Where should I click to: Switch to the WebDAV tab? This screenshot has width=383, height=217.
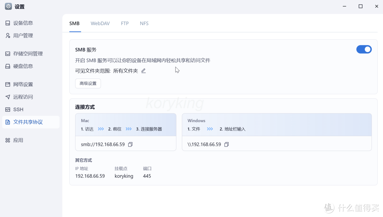(100, 23)
